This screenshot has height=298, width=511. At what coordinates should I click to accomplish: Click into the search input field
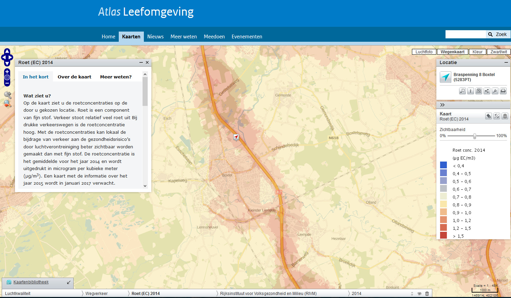[x=466, y=34]
